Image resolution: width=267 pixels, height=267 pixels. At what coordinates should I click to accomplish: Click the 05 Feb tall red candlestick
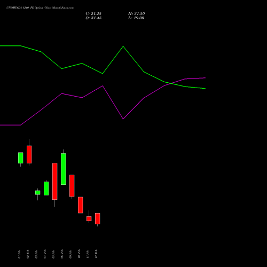[55, 181]
